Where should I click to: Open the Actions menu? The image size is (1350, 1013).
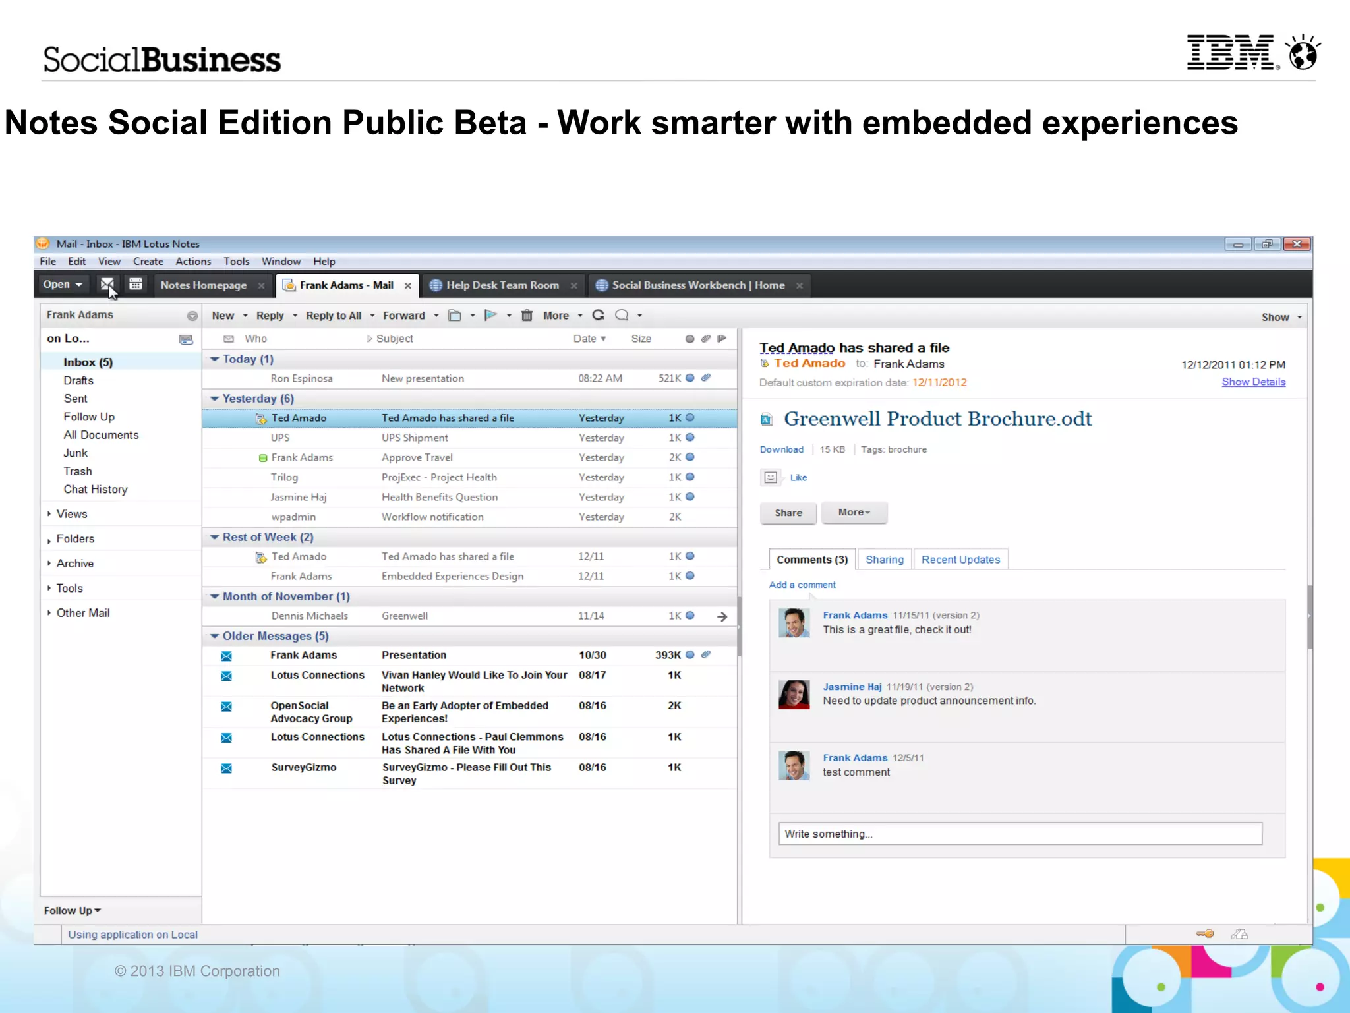pos(193,262)
